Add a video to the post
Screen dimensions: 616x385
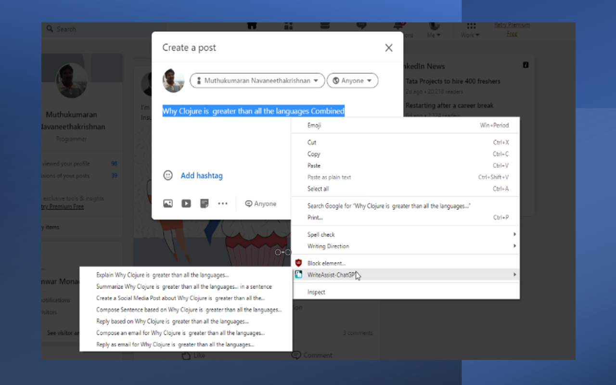[186, 203]
